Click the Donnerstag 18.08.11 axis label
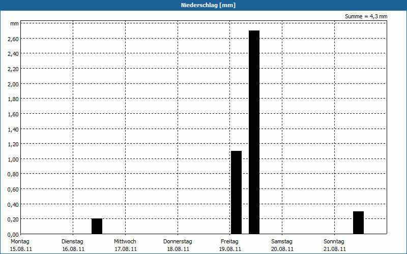Image resolution: width=407 pixels, height=254 pixels. pos(178,245)
